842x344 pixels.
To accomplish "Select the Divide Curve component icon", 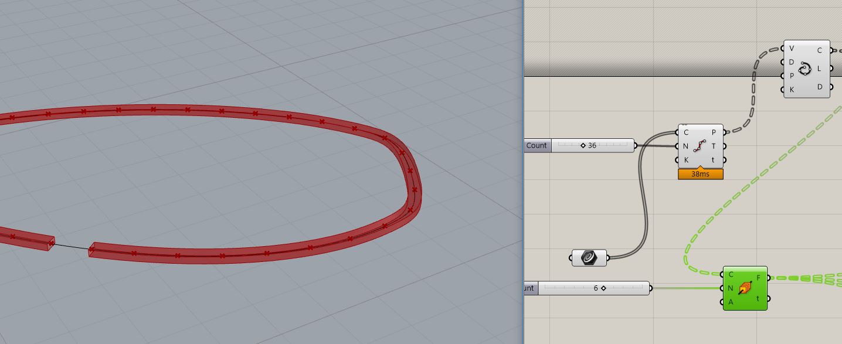I will (700, 146).
